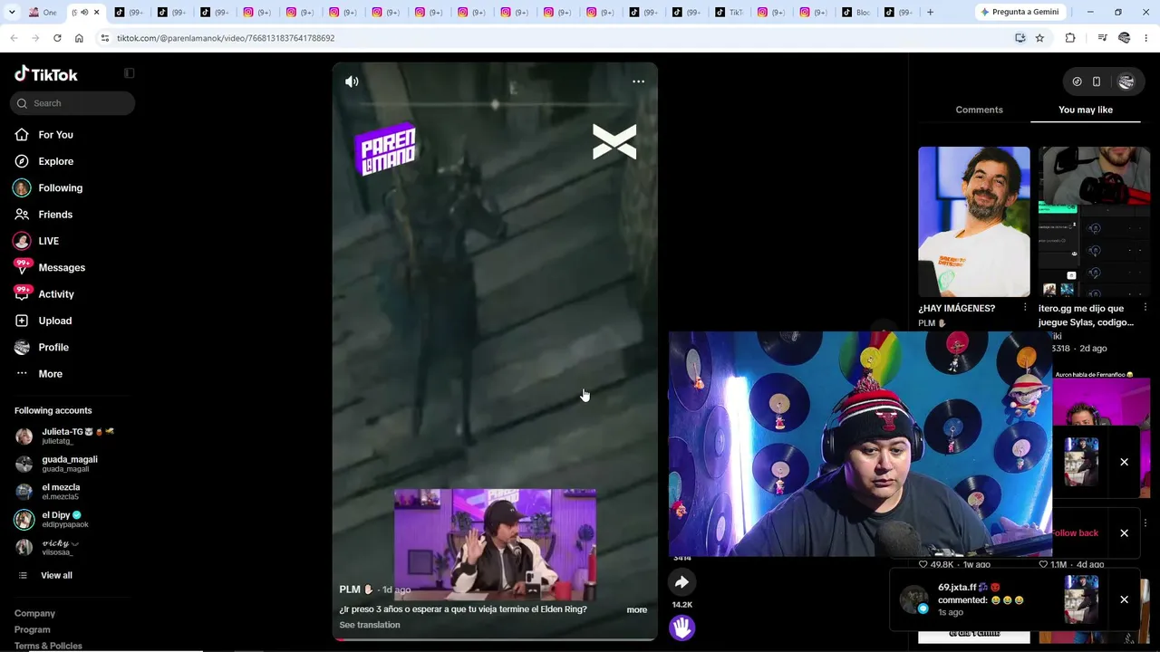Open guada_magali following account
This screenshot has height=652, width=1160.
(68, 464)
